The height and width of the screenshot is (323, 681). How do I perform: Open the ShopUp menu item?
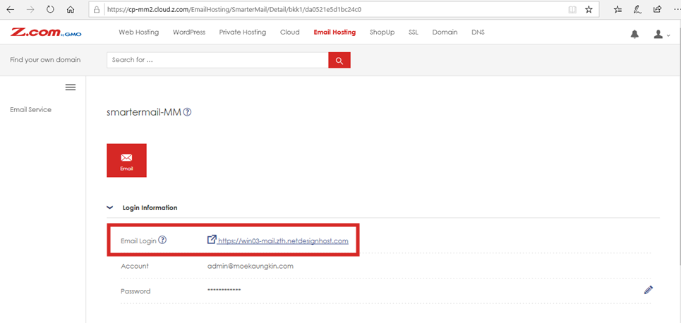382,32
